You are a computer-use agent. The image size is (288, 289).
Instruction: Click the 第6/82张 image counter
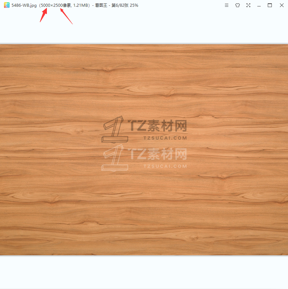tap(120, 5)
